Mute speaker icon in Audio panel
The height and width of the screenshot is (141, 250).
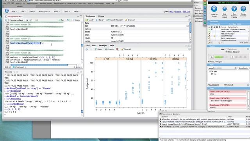[x=232, y=57]
